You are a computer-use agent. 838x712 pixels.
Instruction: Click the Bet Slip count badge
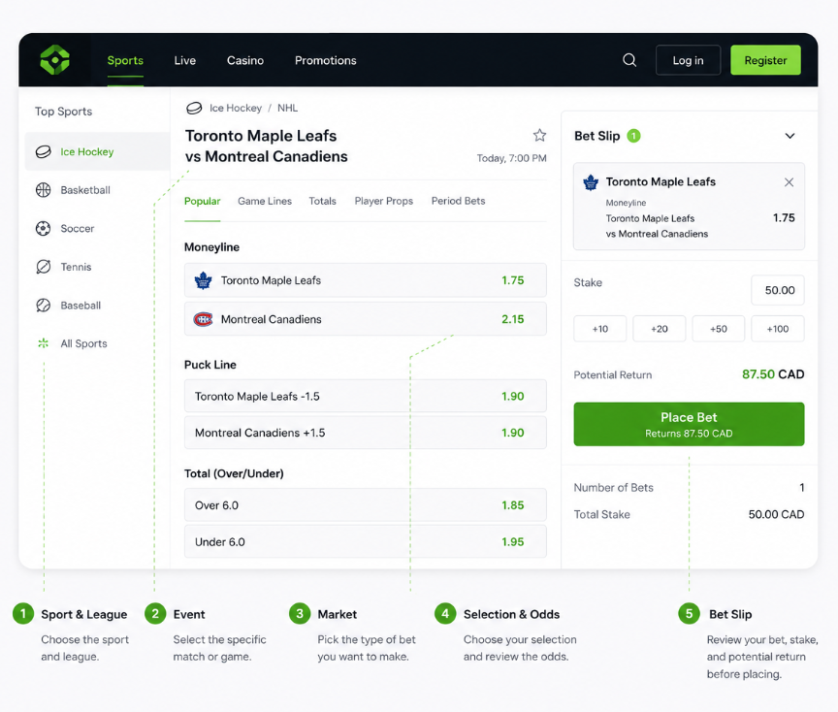[x=634, y=136]
